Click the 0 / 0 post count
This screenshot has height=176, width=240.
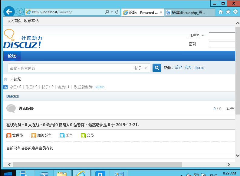[x=217, y=109]
